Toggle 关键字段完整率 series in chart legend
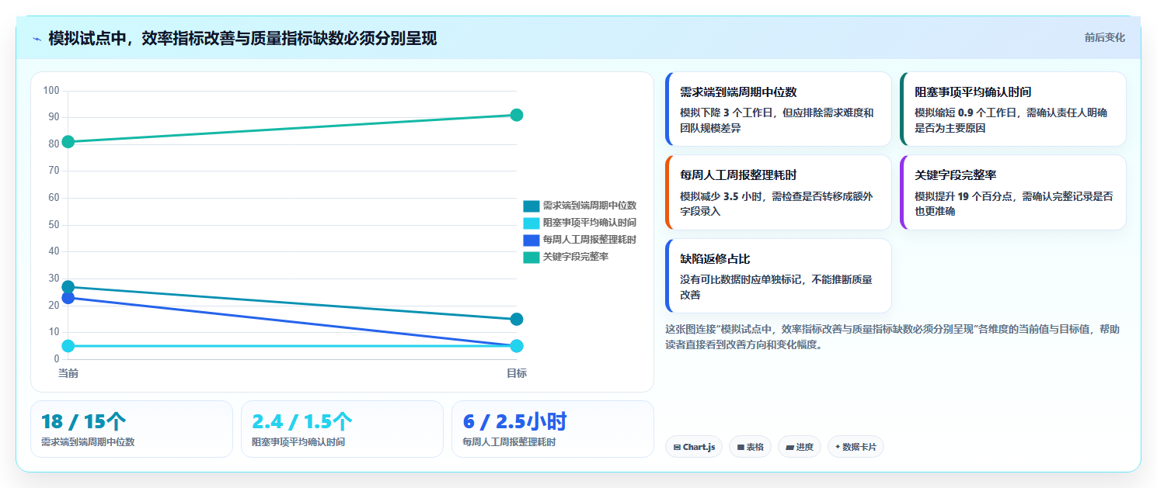The image size is (1157, 488). pyautogui.click(x=566, y=257)
